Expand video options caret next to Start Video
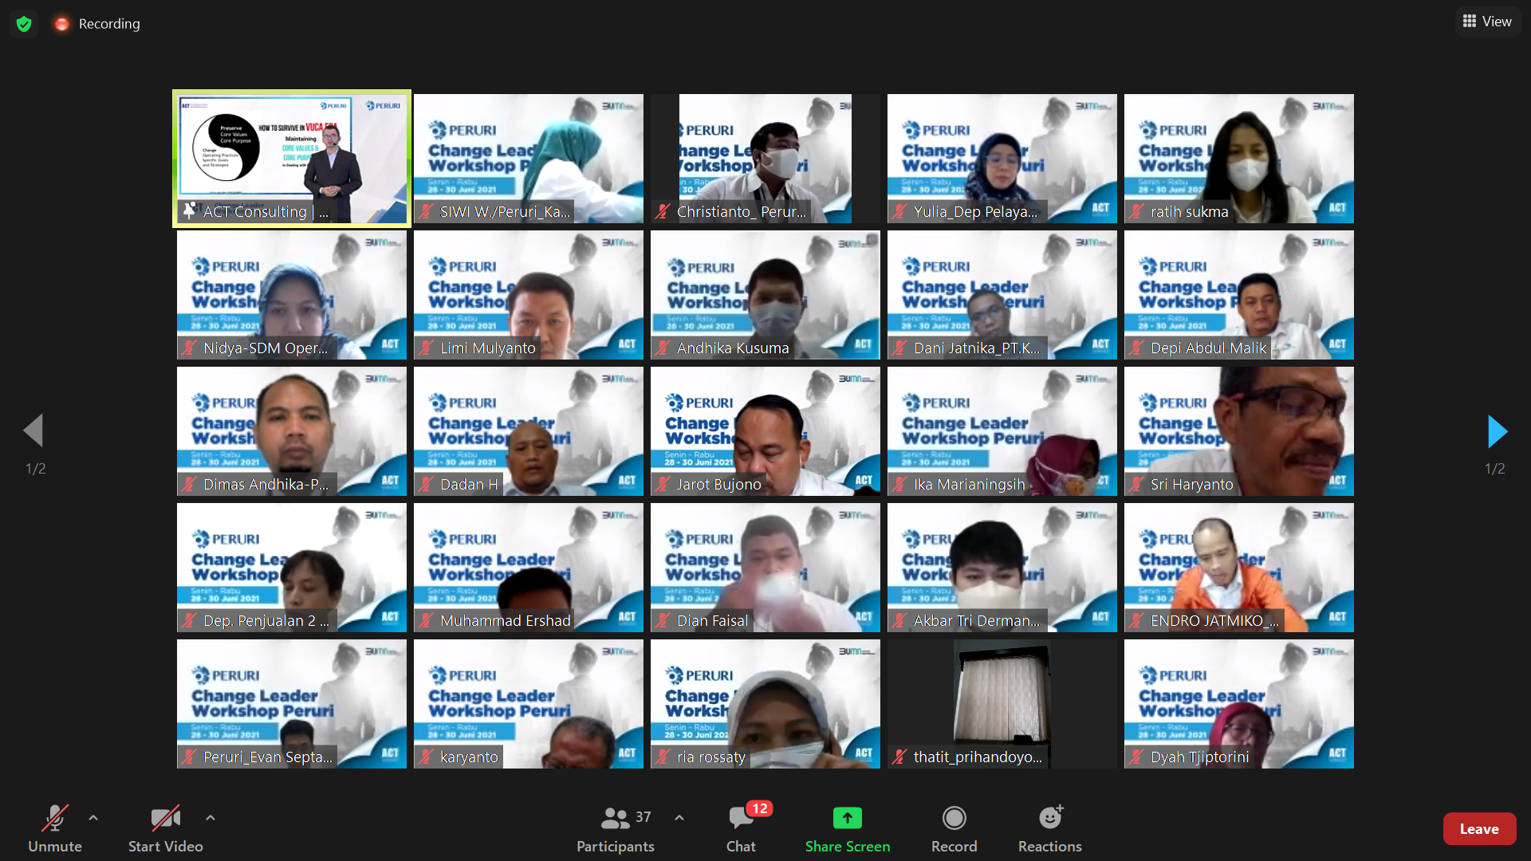1531x861 pixels. click(210, 818)
